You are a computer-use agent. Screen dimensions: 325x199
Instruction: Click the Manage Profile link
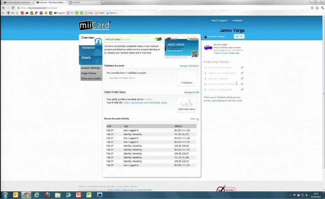coord(191,93)
